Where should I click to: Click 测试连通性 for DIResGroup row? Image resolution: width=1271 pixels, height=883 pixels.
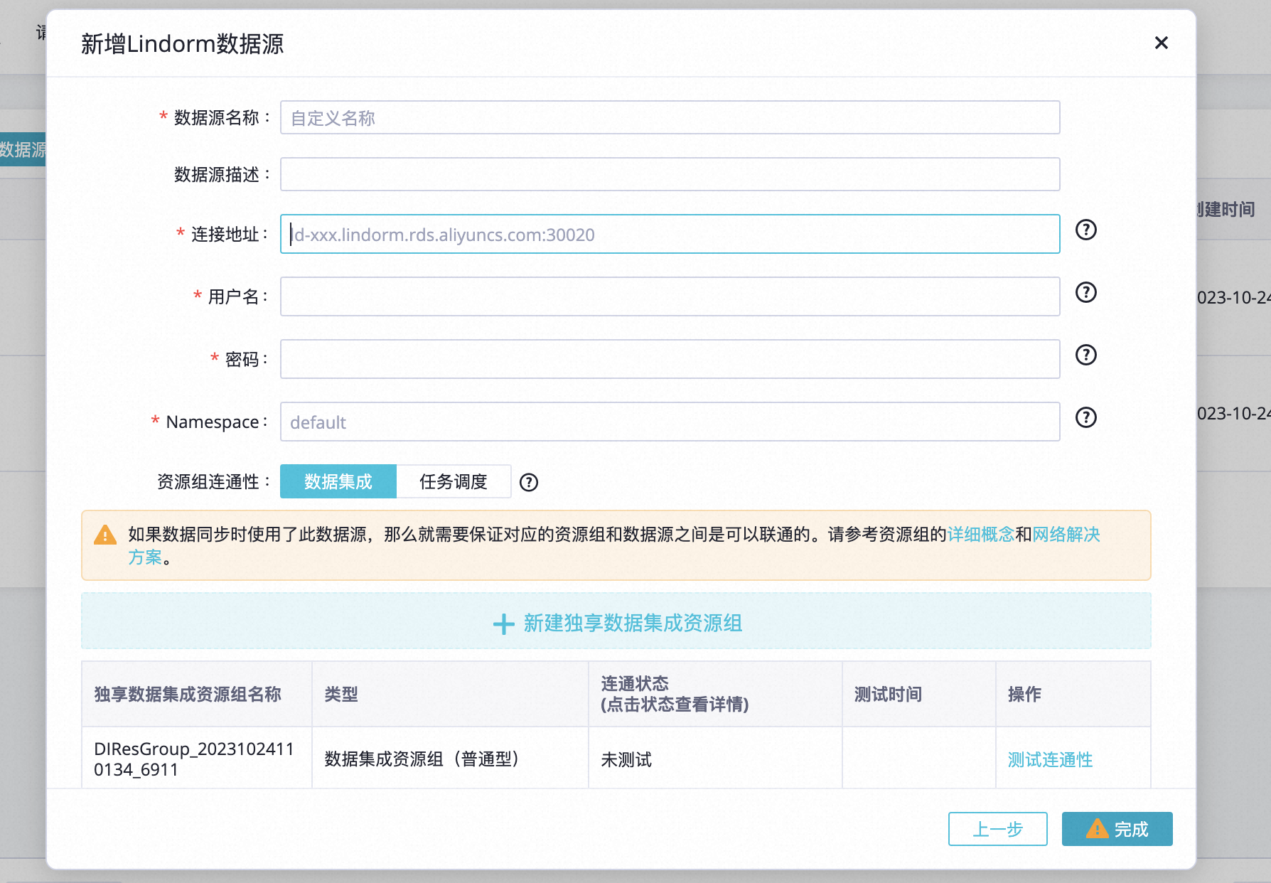[x=1050, y=759]
